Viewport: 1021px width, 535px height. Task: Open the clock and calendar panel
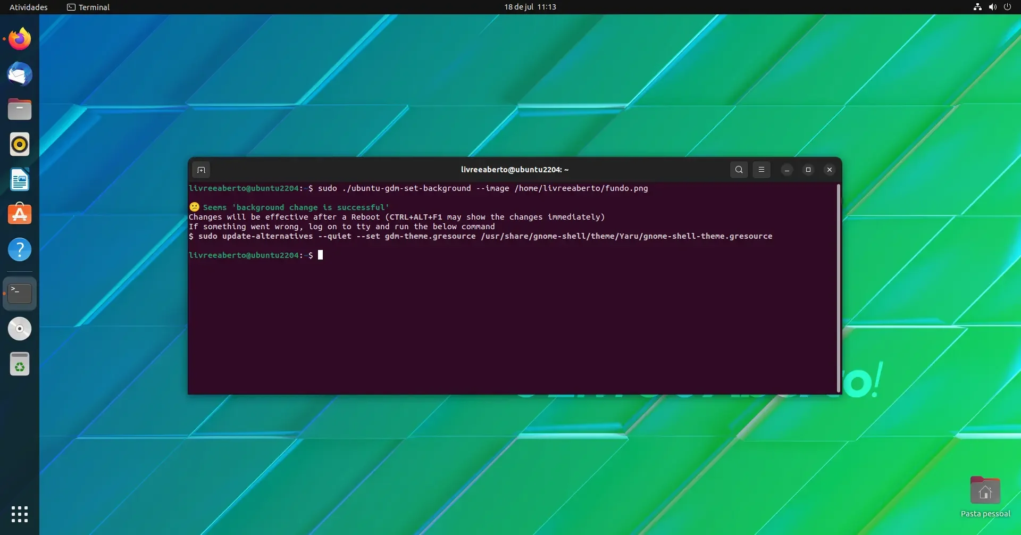pos(530,7)
